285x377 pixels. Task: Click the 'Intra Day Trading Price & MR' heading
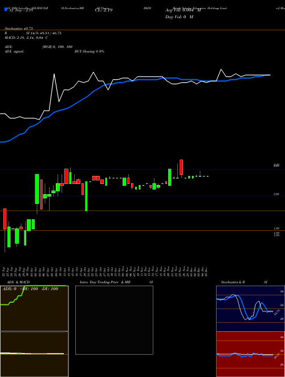pyautogui.click(x=105, y=282)
